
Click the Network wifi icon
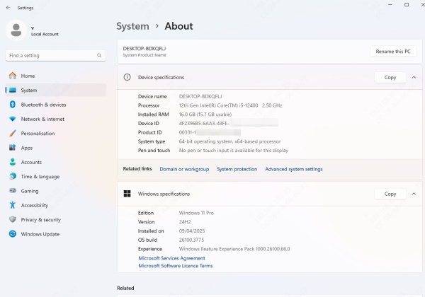13,119
